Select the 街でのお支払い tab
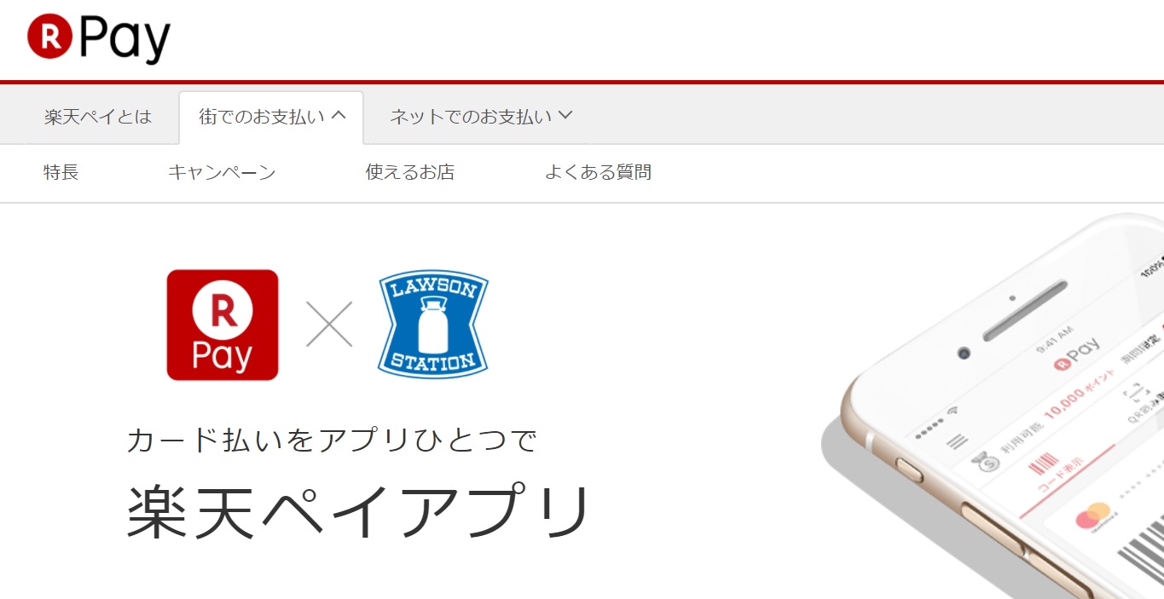 click(x=271, y=118)
